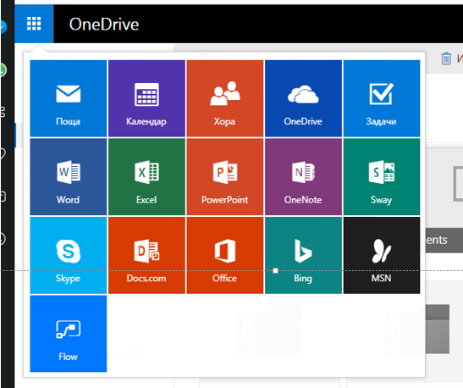Click the OneDrive title in header
This screenshot has height=388, width=463.
click(104, 25)
